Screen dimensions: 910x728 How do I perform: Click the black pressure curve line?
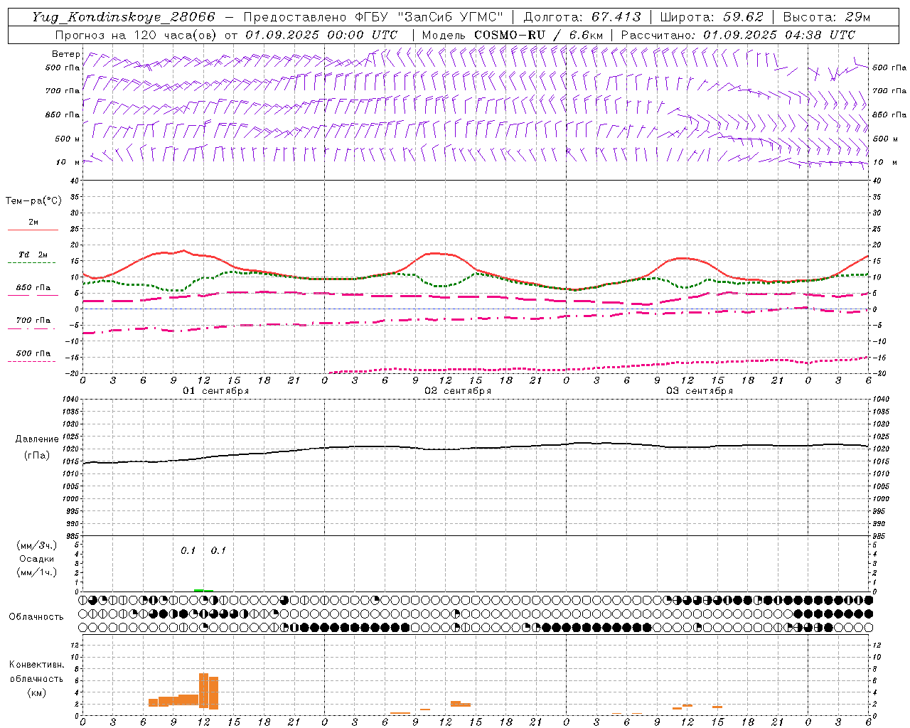(x=476, y=448)
